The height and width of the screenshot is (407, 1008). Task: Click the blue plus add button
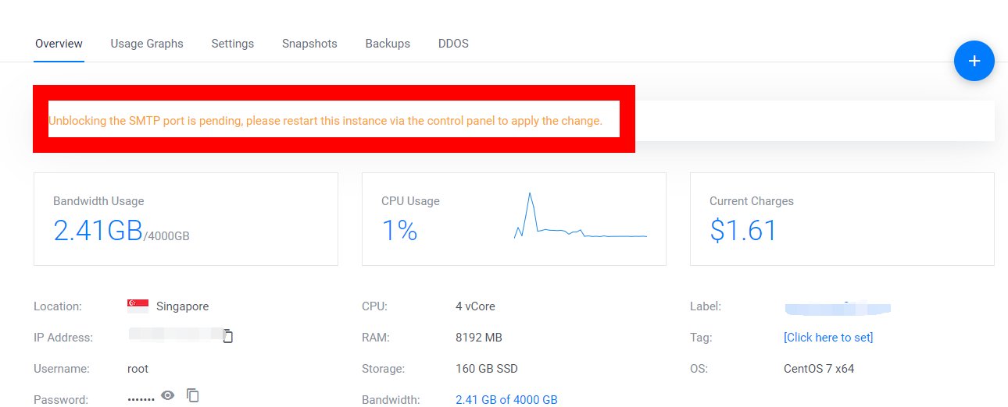pos(974,61)
